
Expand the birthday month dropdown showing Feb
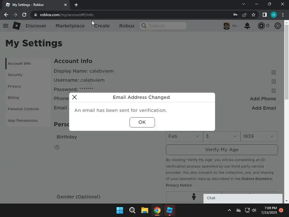point(184,136)
